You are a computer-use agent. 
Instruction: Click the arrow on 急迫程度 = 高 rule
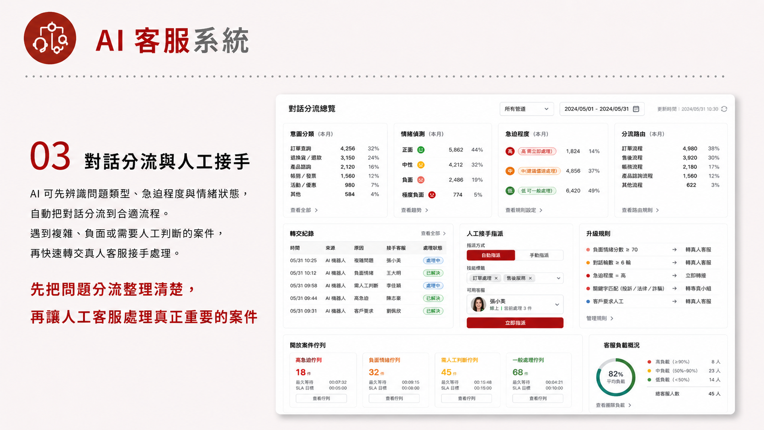[x=674, y=276]
